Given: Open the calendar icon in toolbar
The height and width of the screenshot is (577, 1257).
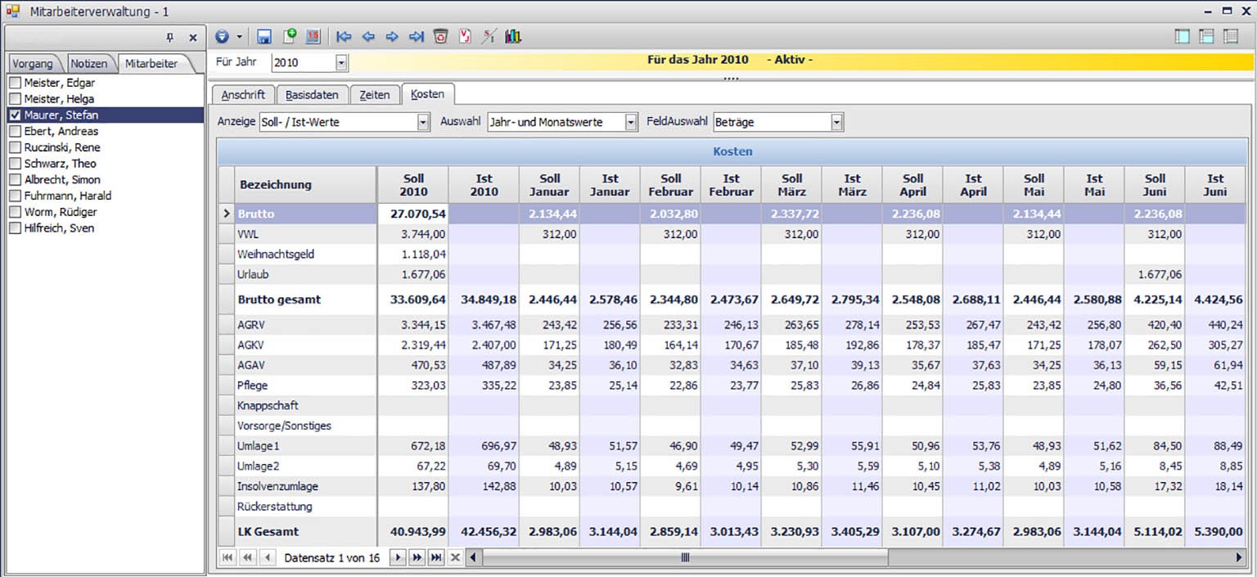Looking at the screenshot, I should (x=313, y=37).
